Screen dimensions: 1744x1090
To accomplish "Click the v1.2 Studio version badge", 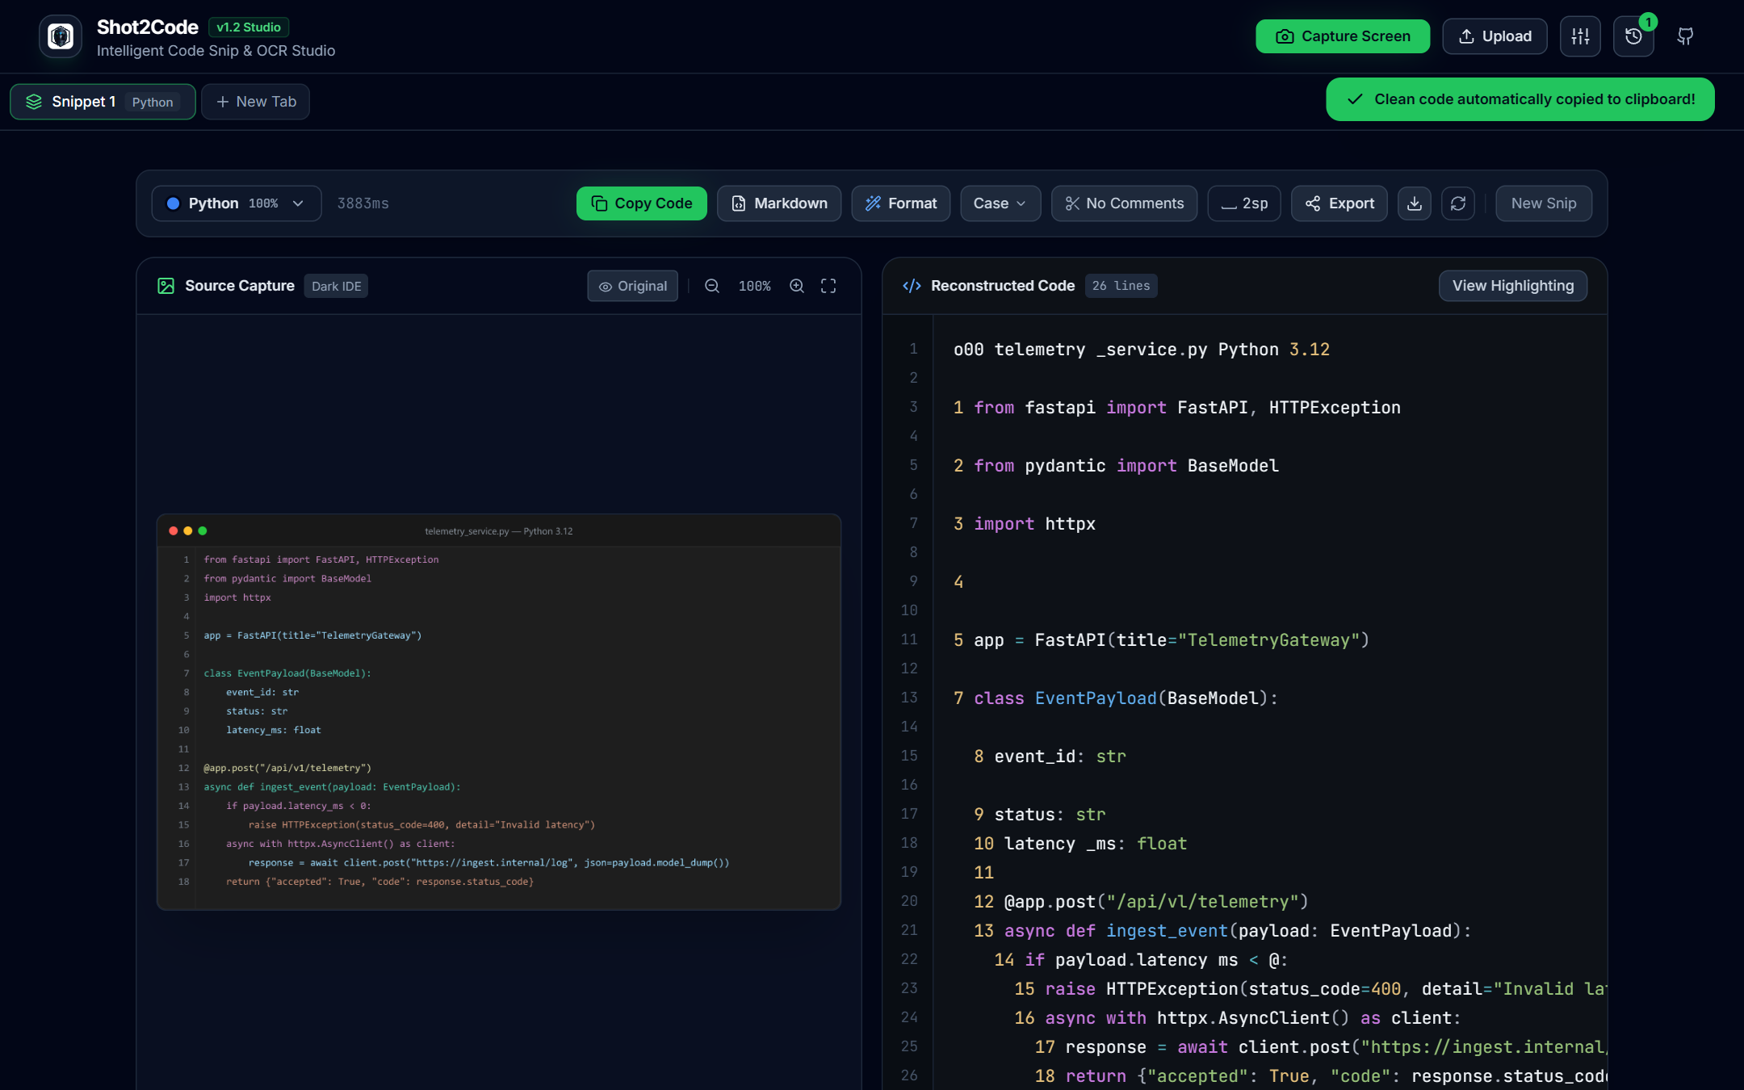I will click(x=249, y=27).
